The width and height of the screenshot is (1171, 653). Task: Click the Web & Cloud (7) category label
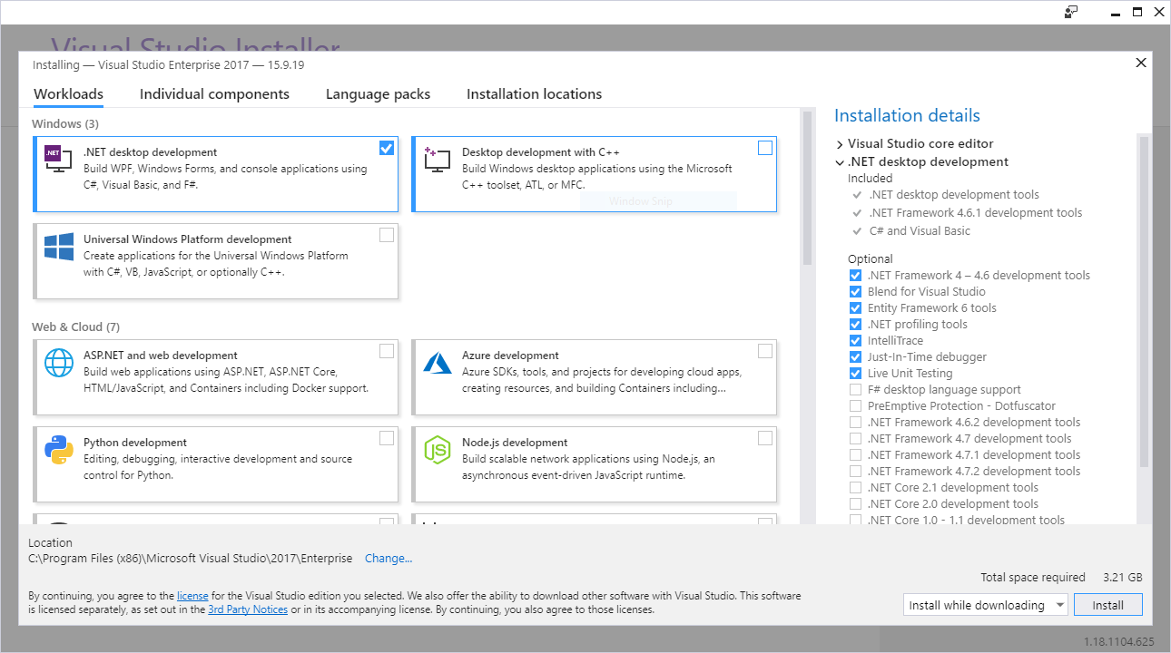pos(75,326)
